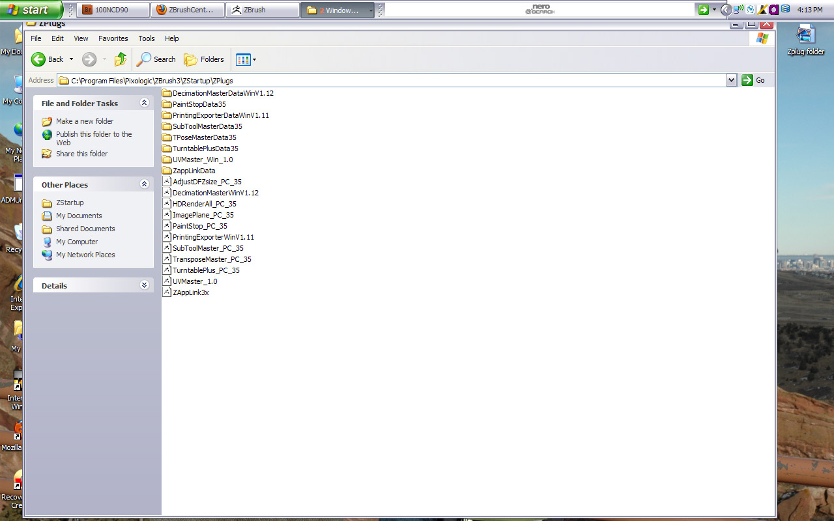The height and width of the screenshot is (521, 834).
Task: Click the Windows flag logo in Explorer
Action: pyautogui.click(x=762, y=38)
